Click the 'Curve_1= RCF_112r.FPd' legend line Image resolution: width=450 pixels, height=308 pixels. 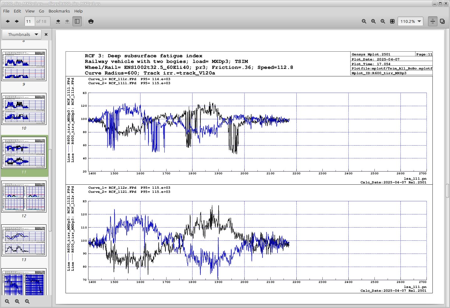click(129, 188)
